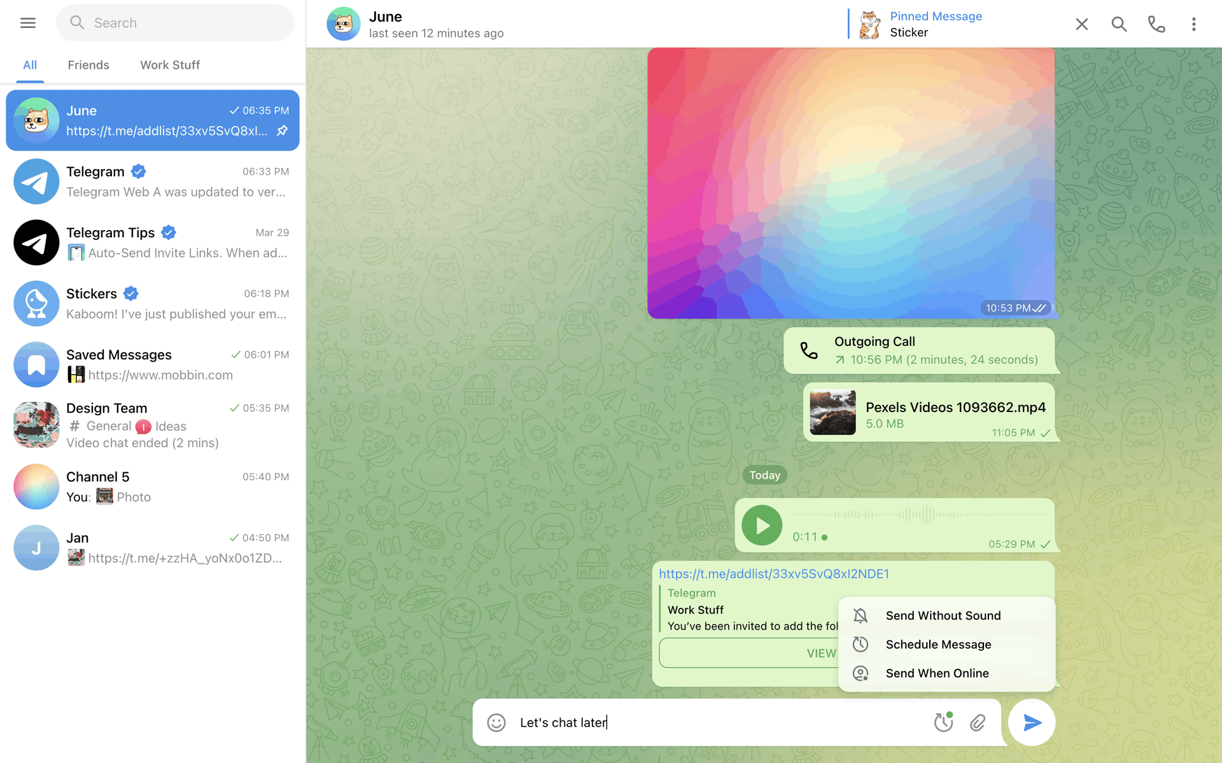The height and width of the screenshot is (763, 1222).
Task: Open the Pexels Videos 1093662.mp4 thumbnail
Action: [832, 412]
